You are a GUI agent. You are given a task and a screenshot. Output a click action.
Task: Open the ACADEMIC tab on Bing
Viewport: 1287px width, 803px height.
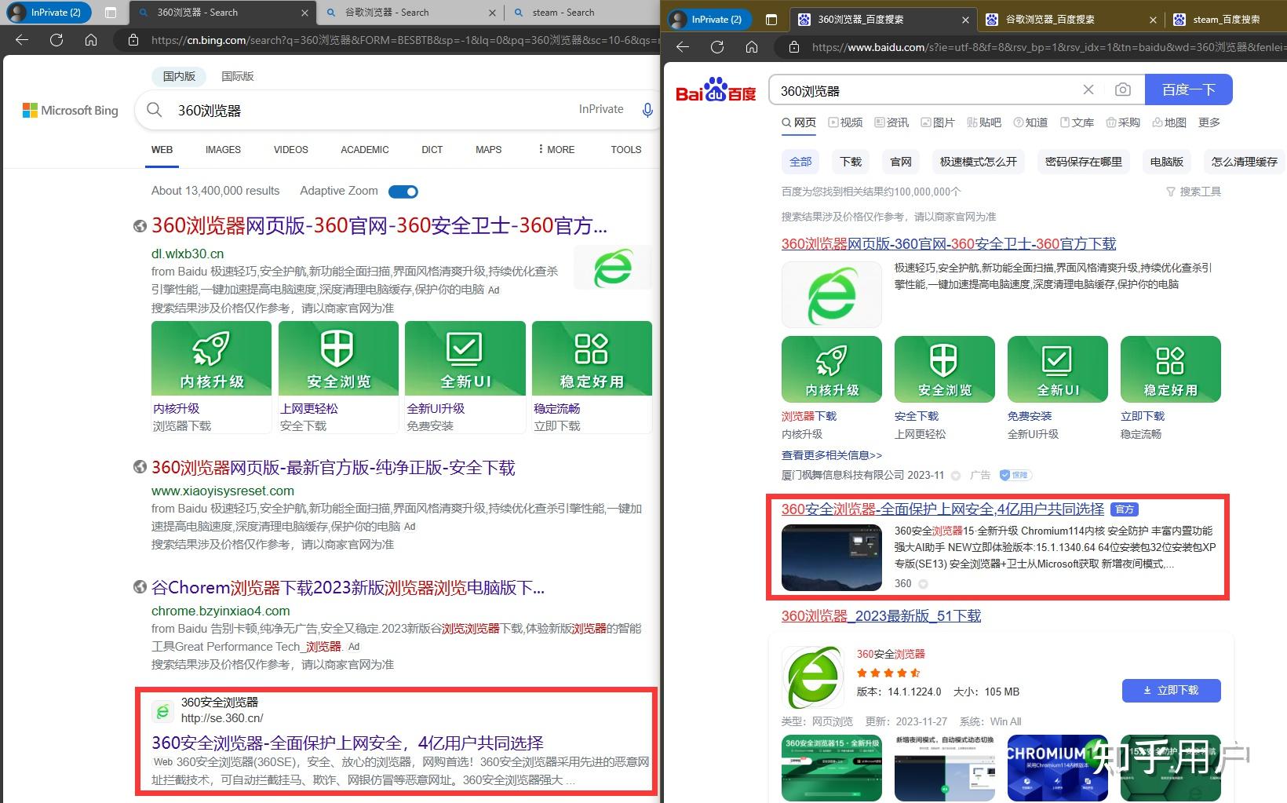(x=365, y=149)
